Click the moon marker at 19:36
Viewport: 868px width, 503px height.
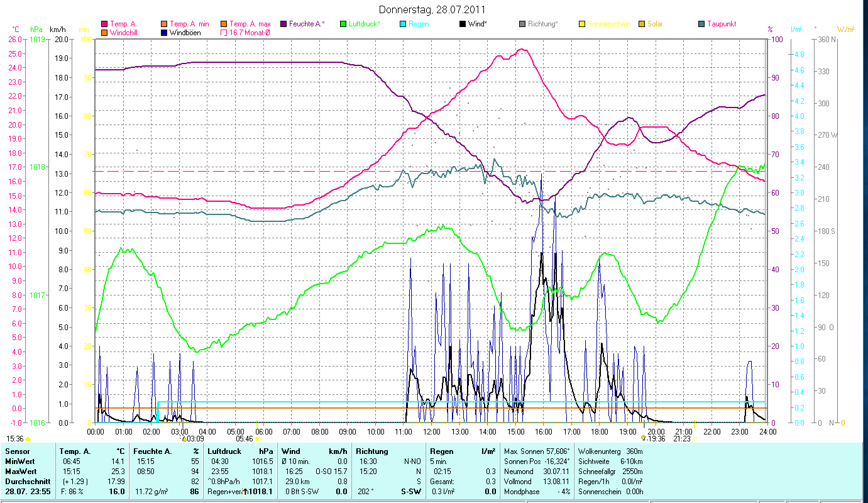[x=643, y=439]
